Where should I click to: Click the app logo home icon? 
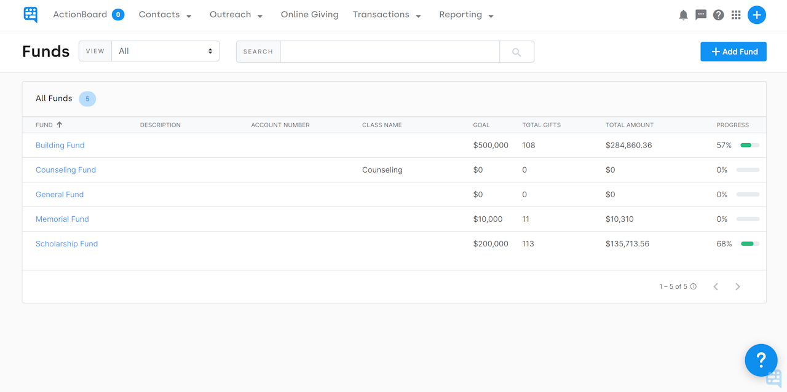(x=30, y=15)
